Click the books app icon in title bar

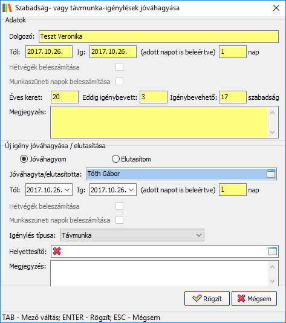(7, 8)
